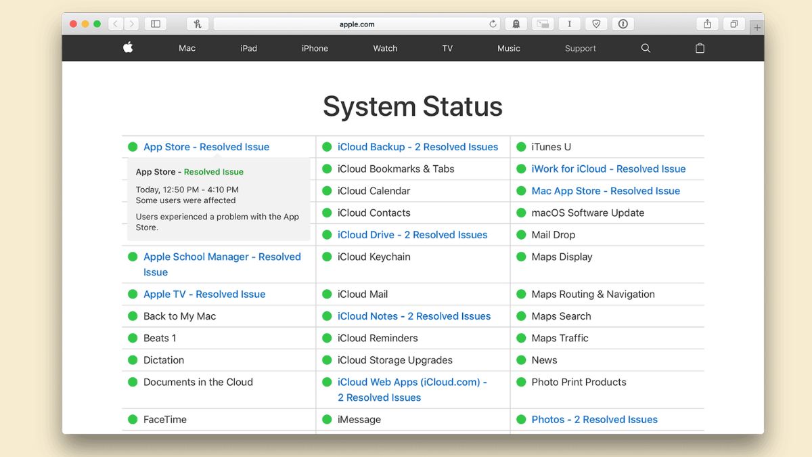The height and width of the screenshot is (457, 812).
Task: Click the 'iTunes U' status entry
Action: coord(551,147)
